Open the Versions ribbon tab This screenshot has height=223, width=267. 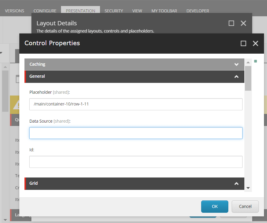14,11
